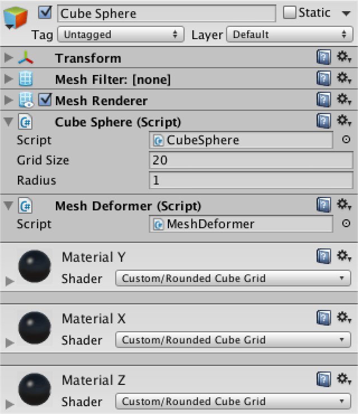Expand Material X properties
The width and height of the screenshot is (358, 414).
[x=10, y=342]
